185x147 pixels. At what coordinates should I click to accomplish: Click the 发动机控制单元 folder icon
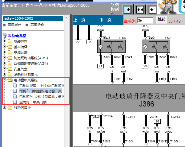tap(10, 75)
